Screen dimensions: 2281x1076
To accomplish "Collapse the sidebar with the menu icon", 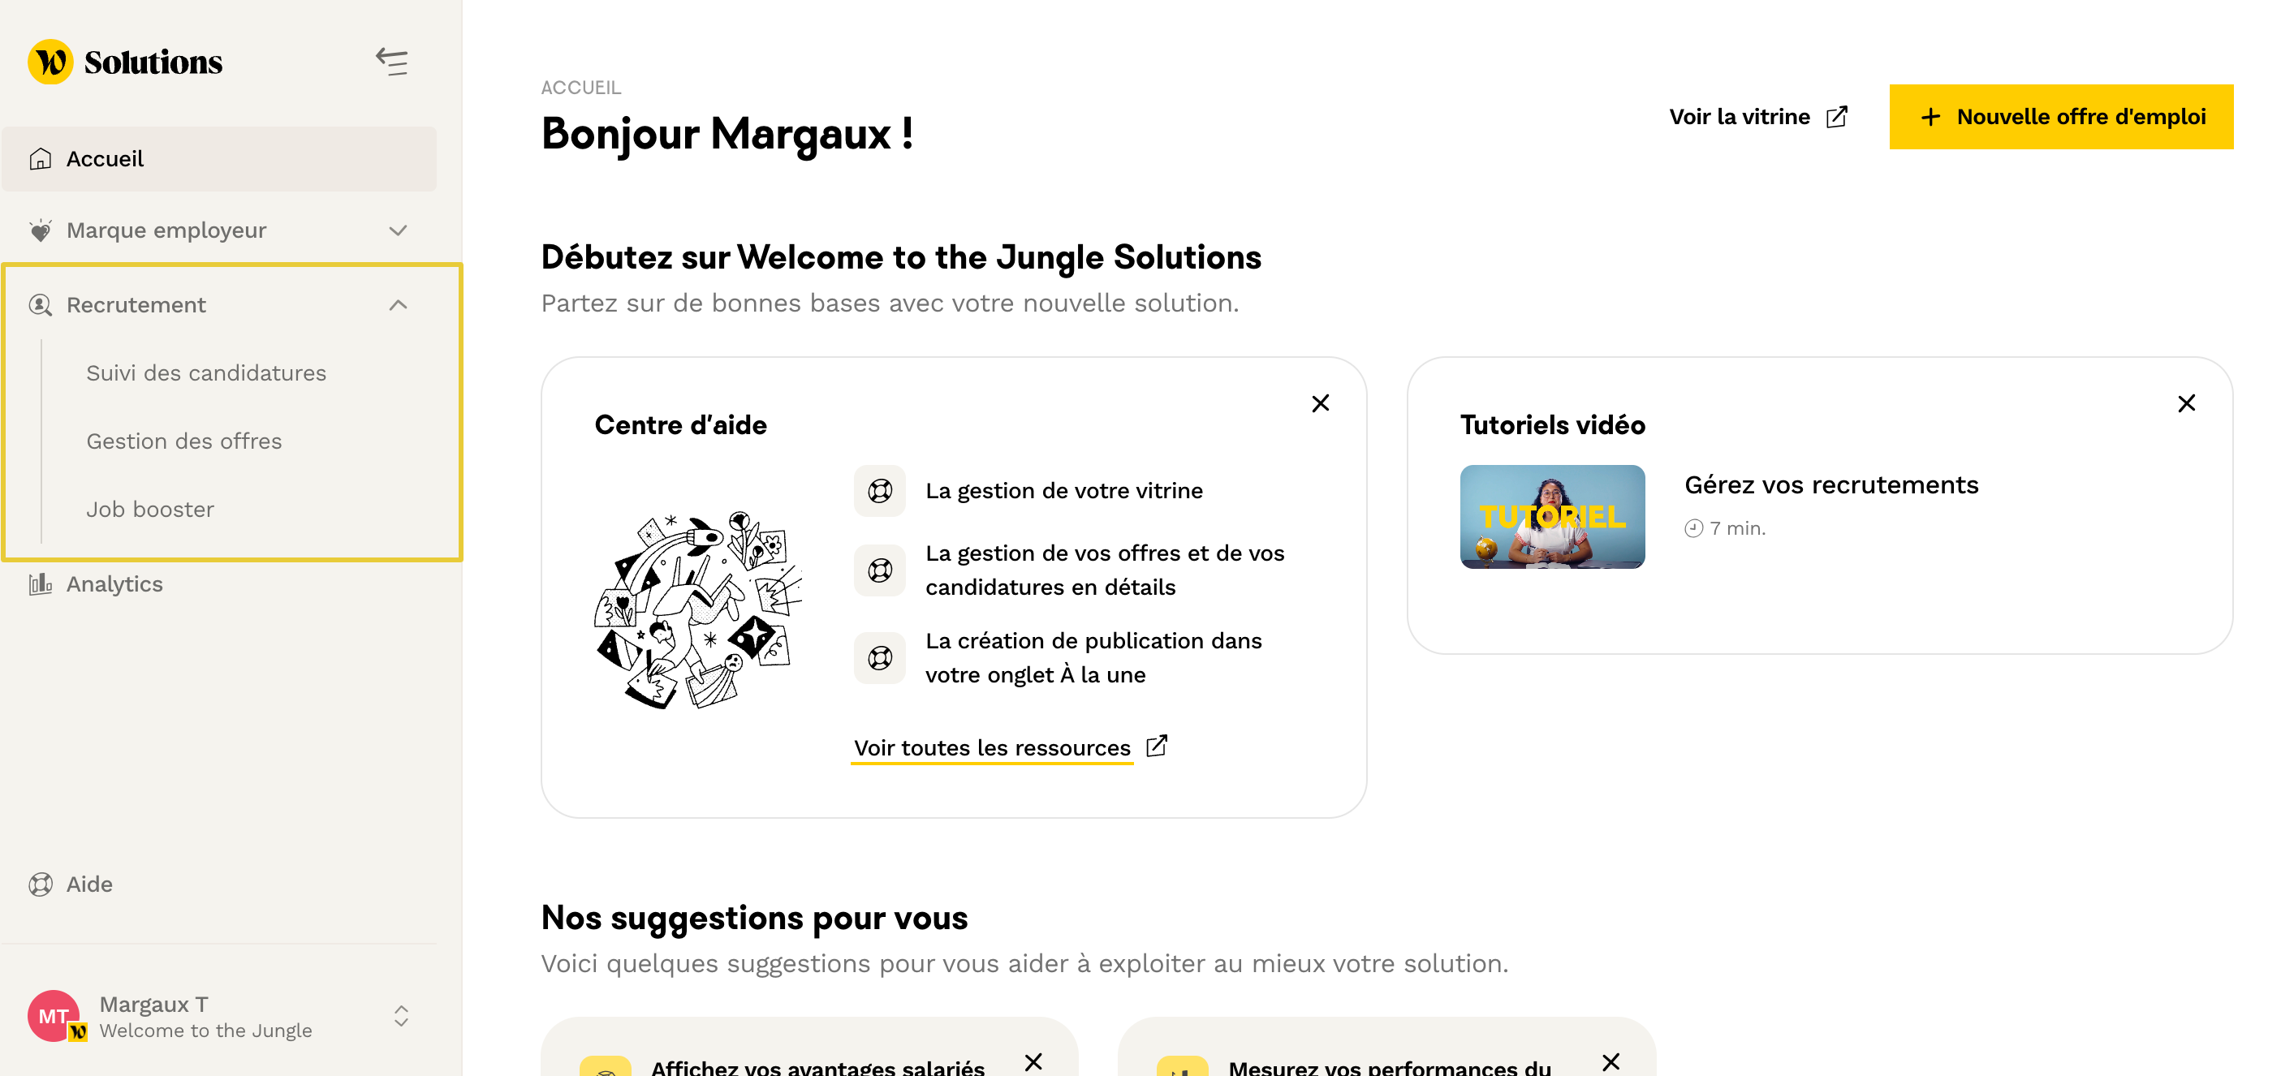I will 391,62.
